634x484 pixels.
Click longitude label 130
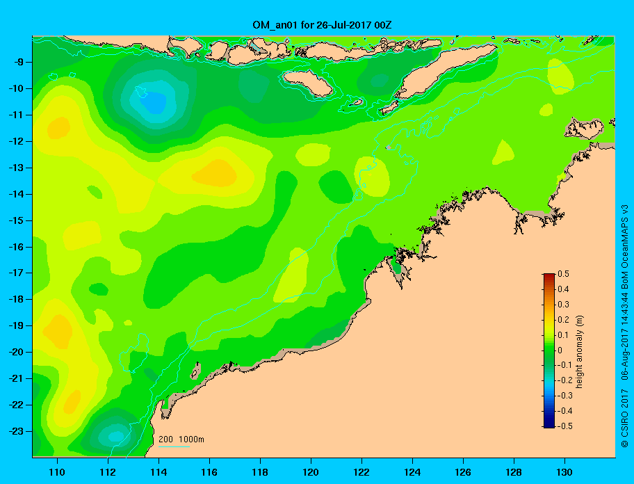coord(564,472)
